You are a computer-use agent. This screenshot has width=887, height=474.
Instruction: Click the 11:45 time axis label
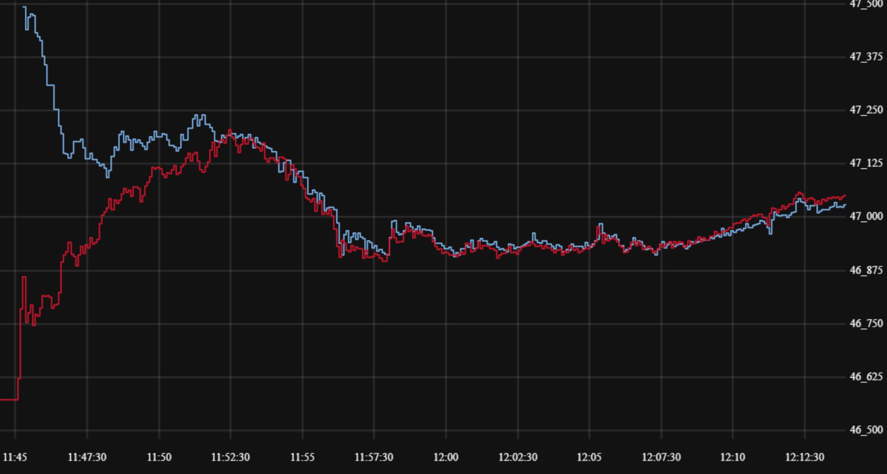pyautogui.click(x=15, y=457)
